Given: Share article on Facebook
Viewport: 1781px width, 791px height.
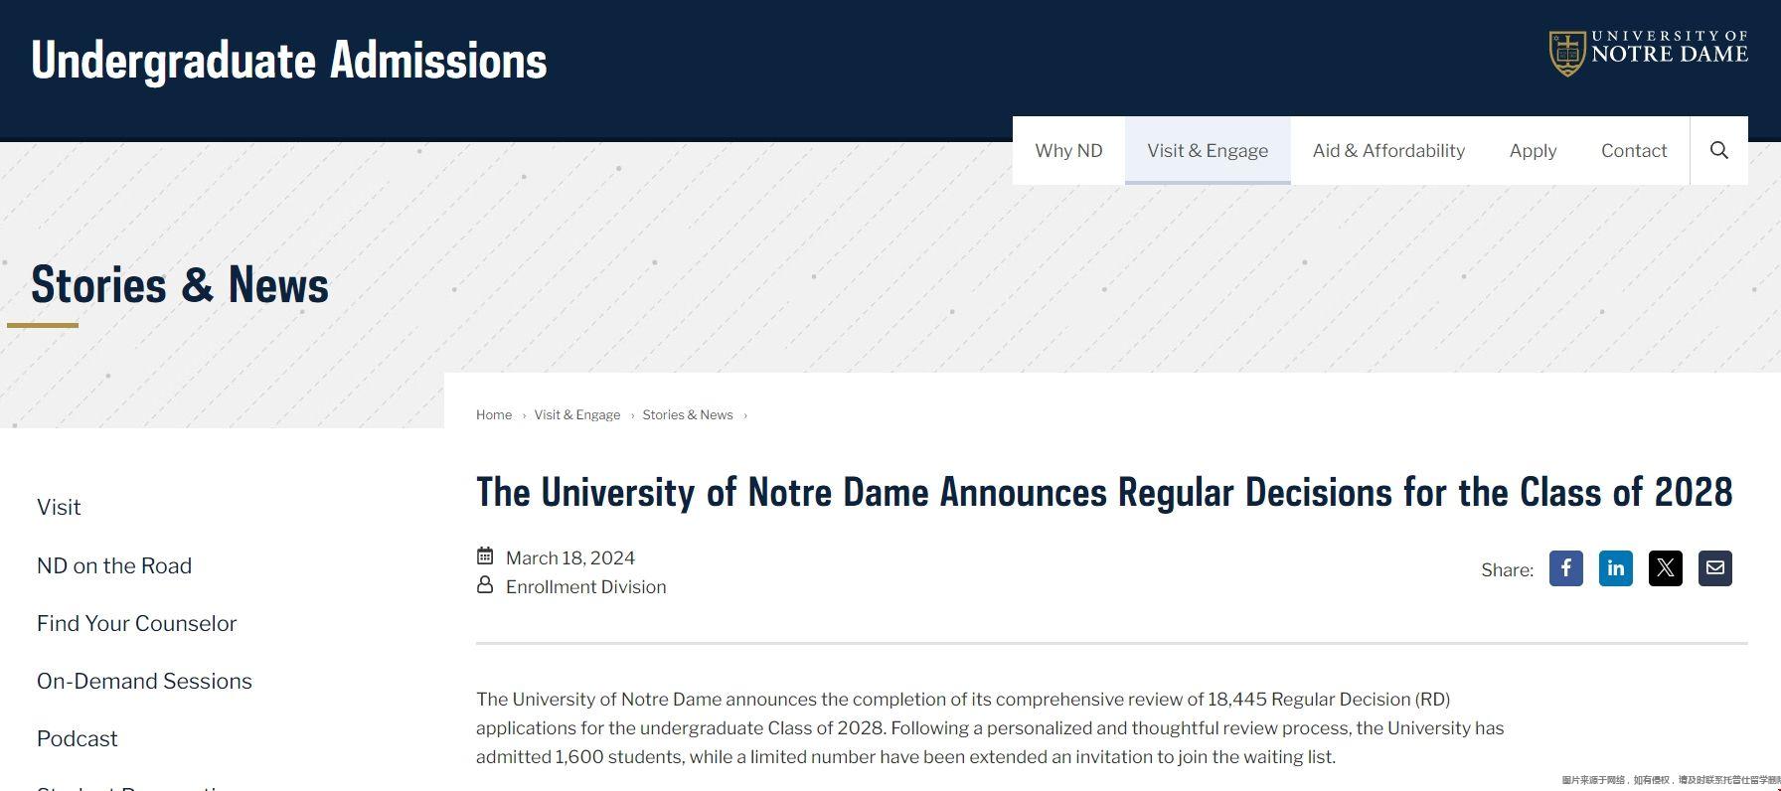Looking at the screenshot, I should pos(1565,568).
